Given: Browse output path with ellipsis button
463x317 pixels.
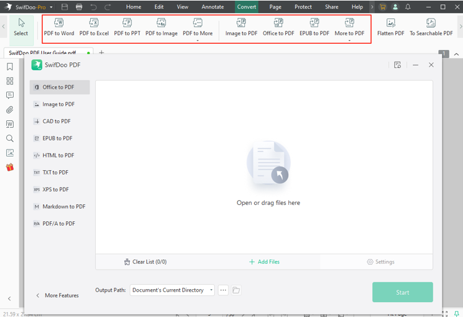Looking at the screenshot, I should click(x=223, y=290).
